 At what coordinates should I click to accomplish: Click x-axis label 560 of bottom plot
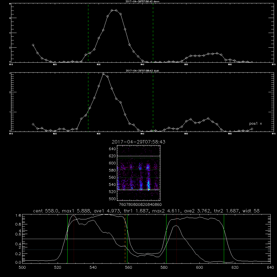click(129, 268)
